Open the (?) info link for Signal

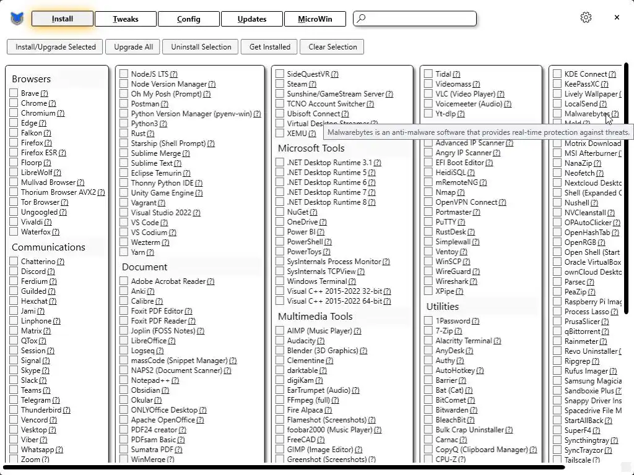[x=46, y=361]
